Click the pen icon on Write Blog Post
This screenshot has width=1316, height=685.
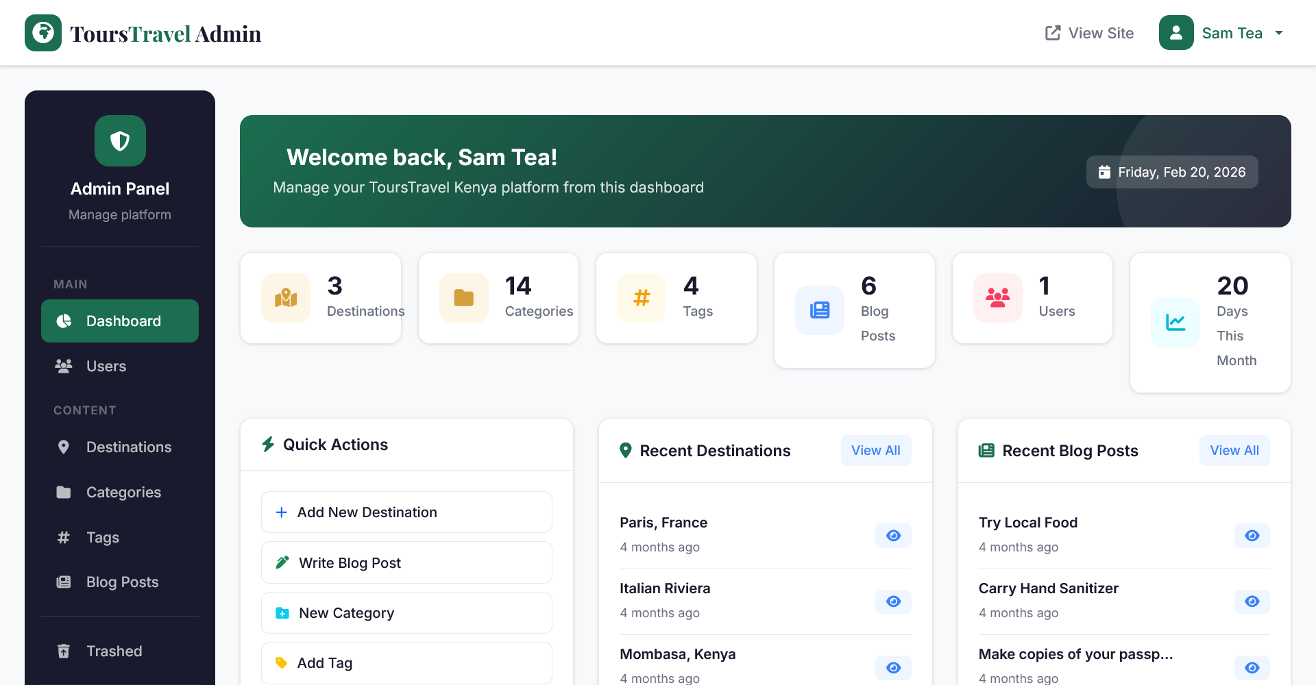(282, 562)
